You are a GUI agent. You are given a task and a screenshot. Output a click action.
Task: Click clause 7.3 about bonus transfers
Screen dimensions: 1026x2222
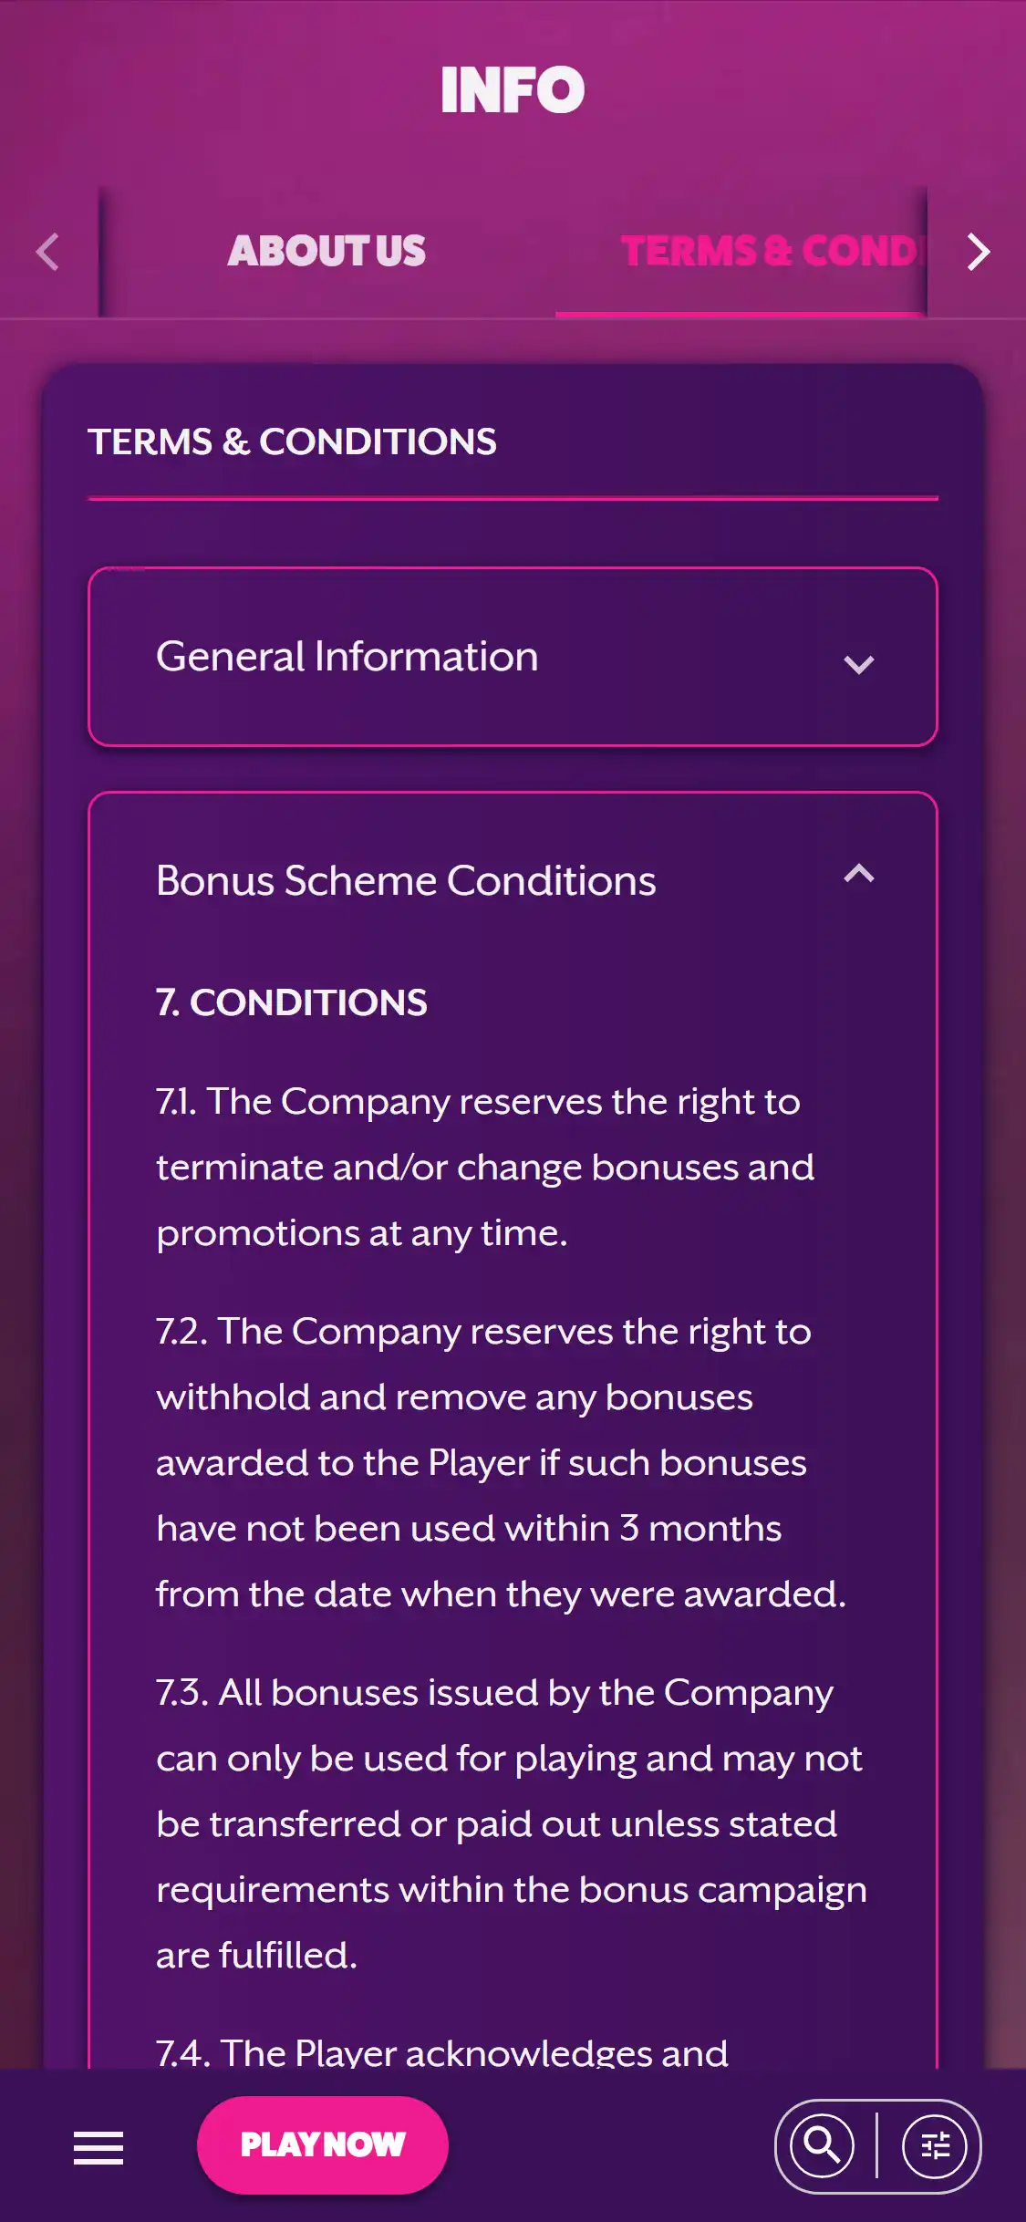coord(509,1823)
